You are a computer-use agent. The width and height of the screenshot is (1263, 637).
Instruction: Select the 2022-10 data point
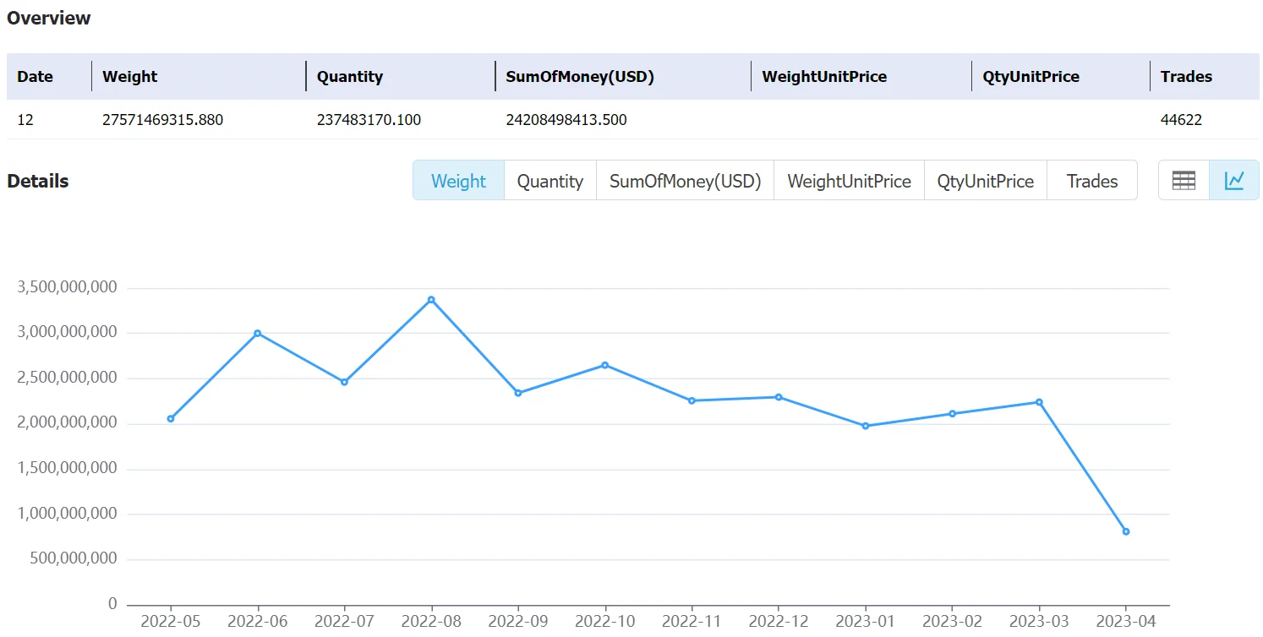coord(605,365)
